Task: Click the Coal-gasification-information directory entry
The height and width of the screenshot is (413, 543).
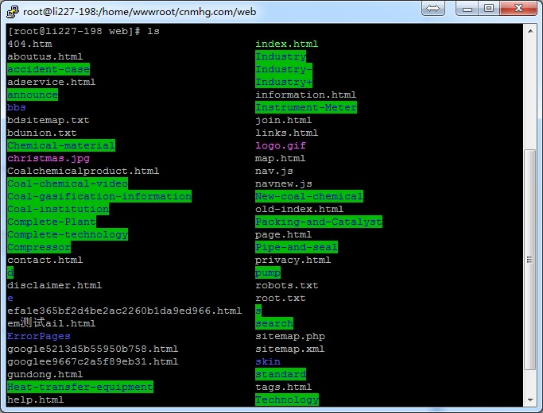Action: (99, 196)
